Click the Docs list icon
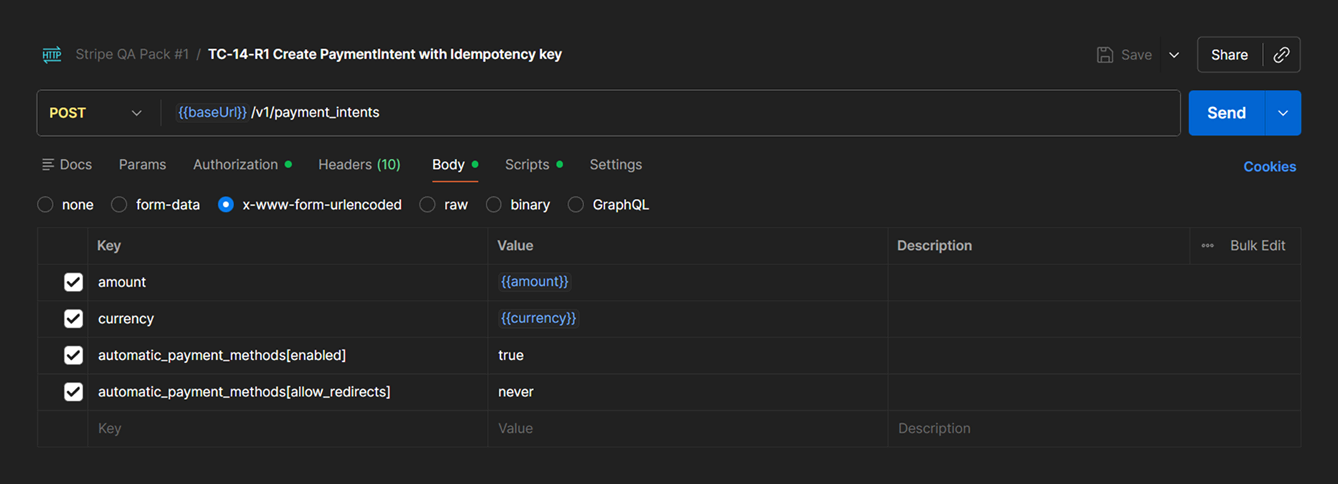 pos(48,164)
